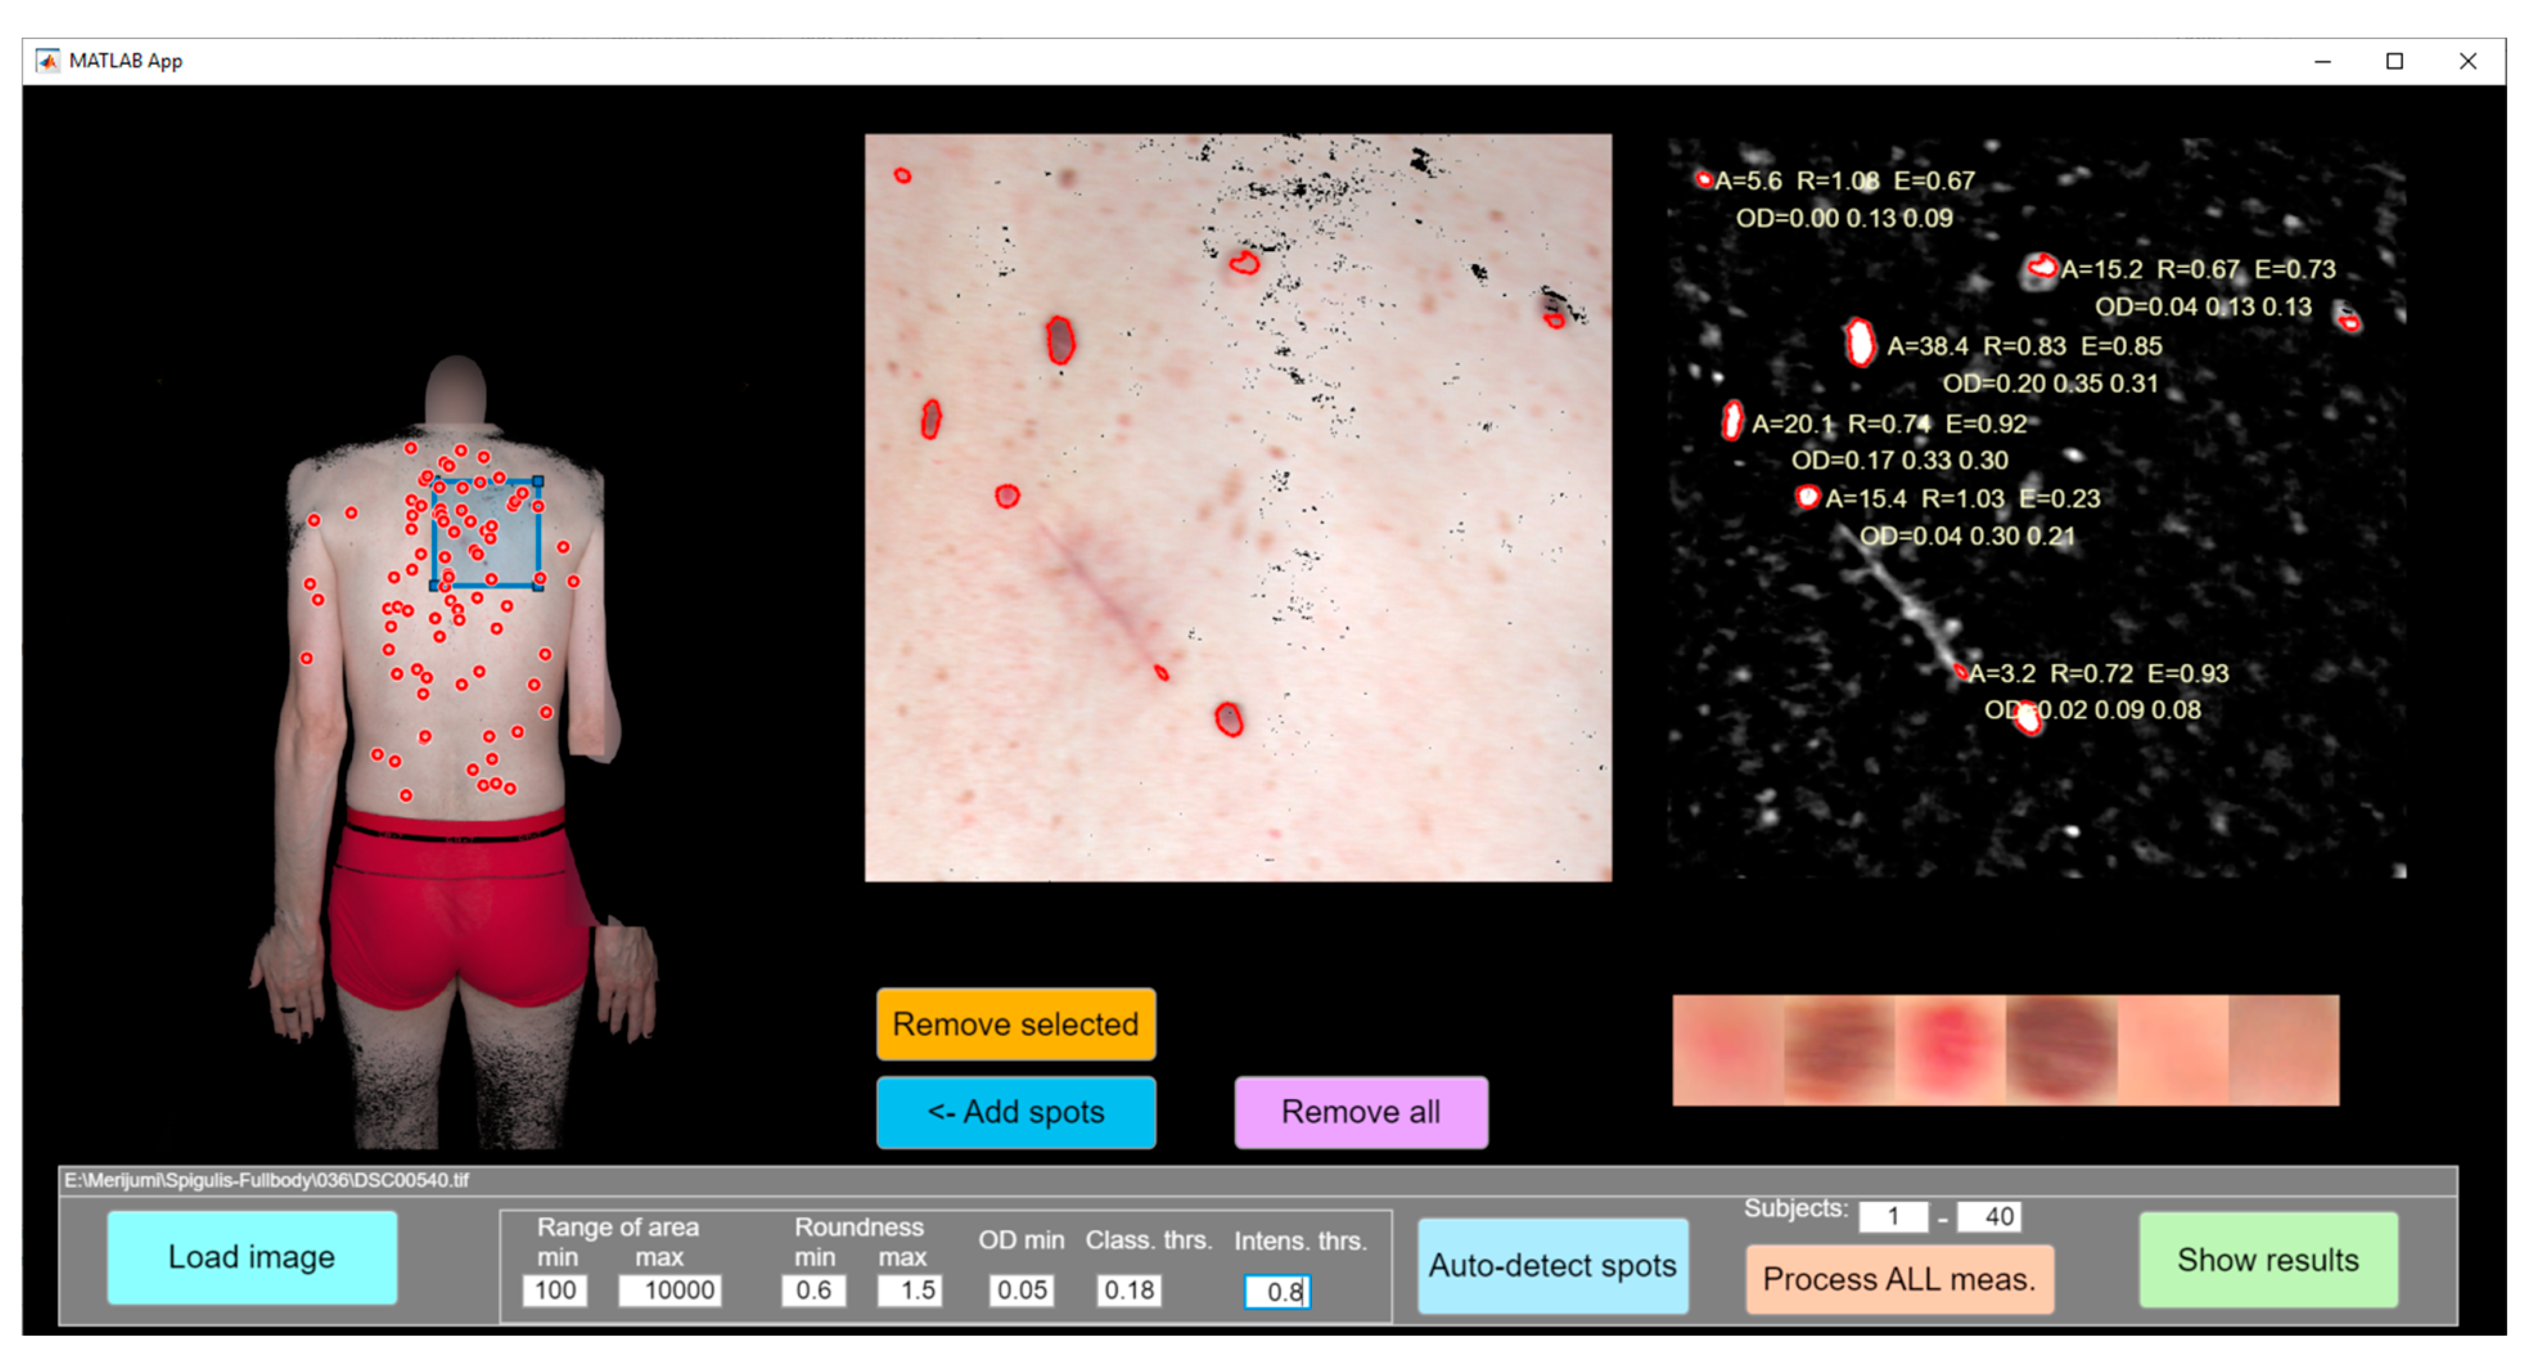Viewport: 2533px width, 1365px height.
Task: Select the second spot thumbnail in strip
Action: click(x=1839, y=1050)
